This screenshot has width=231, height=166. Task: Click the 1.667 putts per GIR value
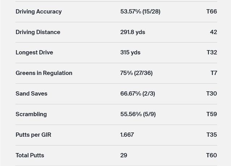tap(127, 135)
